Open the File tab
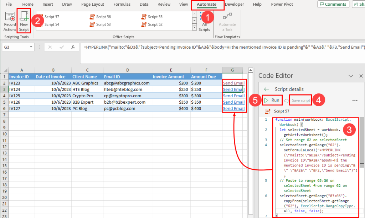The height and width of the screenshot is (218, 365). point(9,4)
